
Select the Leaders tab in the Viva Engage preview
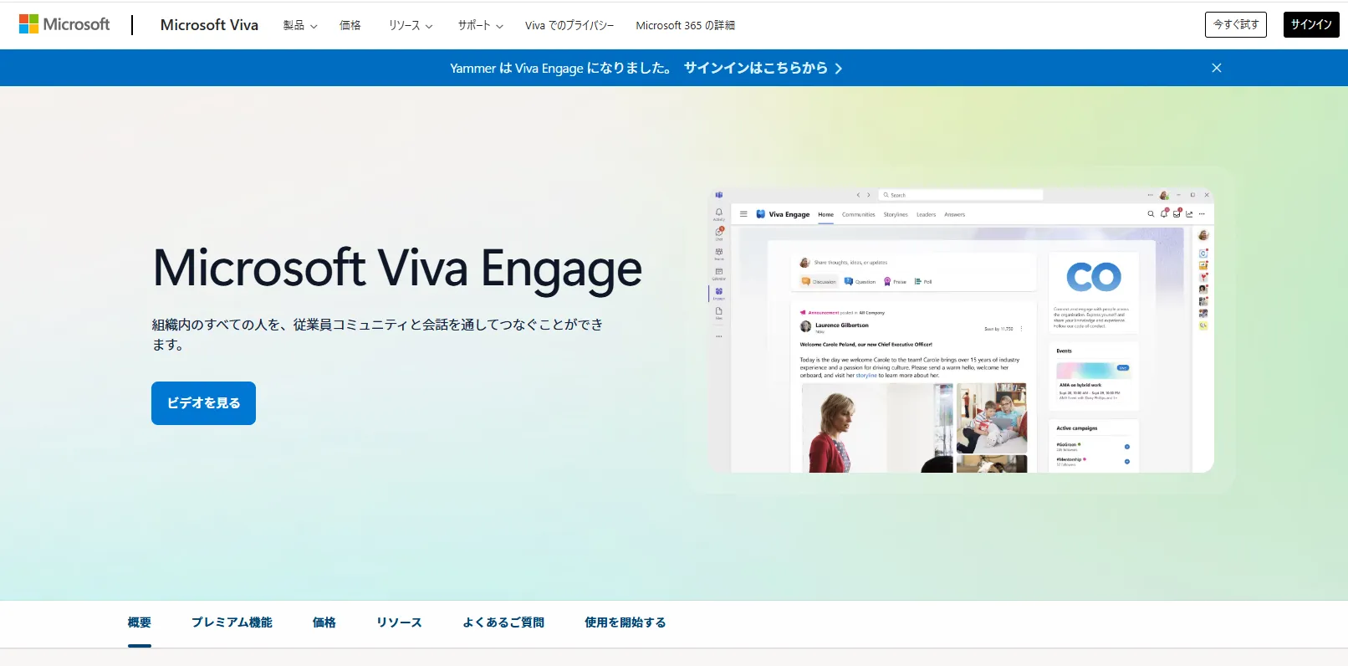(926, 215)
